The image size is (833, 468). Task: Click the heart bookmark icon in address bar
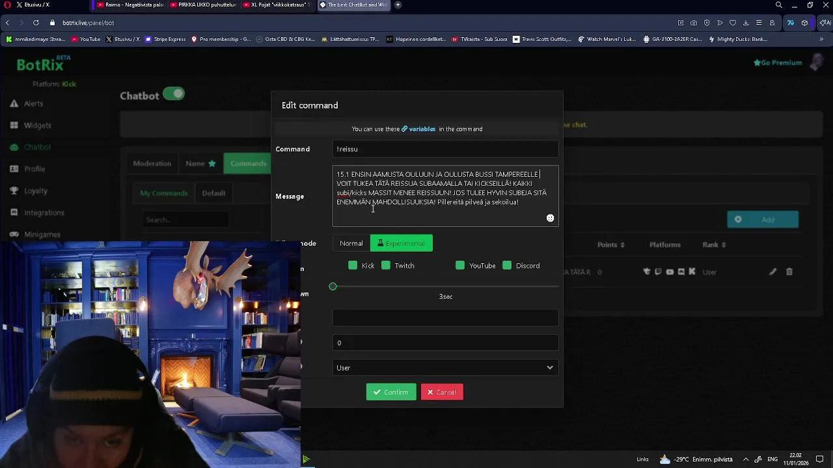[x=733, y=23]
